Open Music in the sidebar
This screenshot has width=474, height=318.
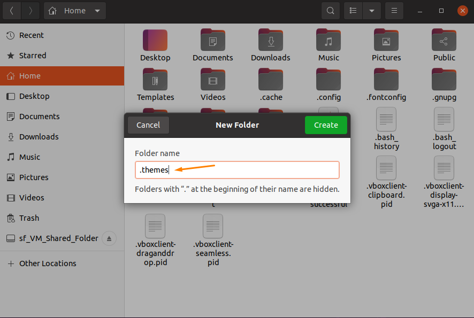62,157
